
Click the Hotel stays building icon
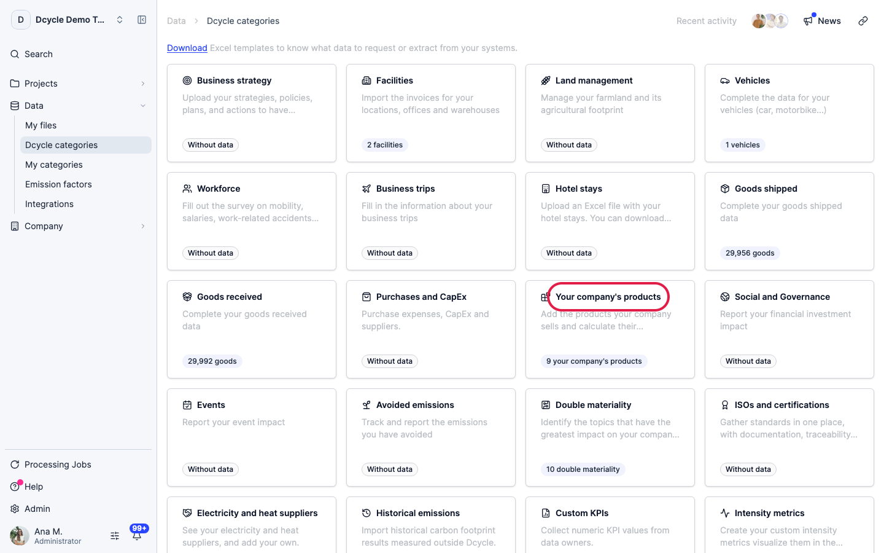(x=546, y=189)
